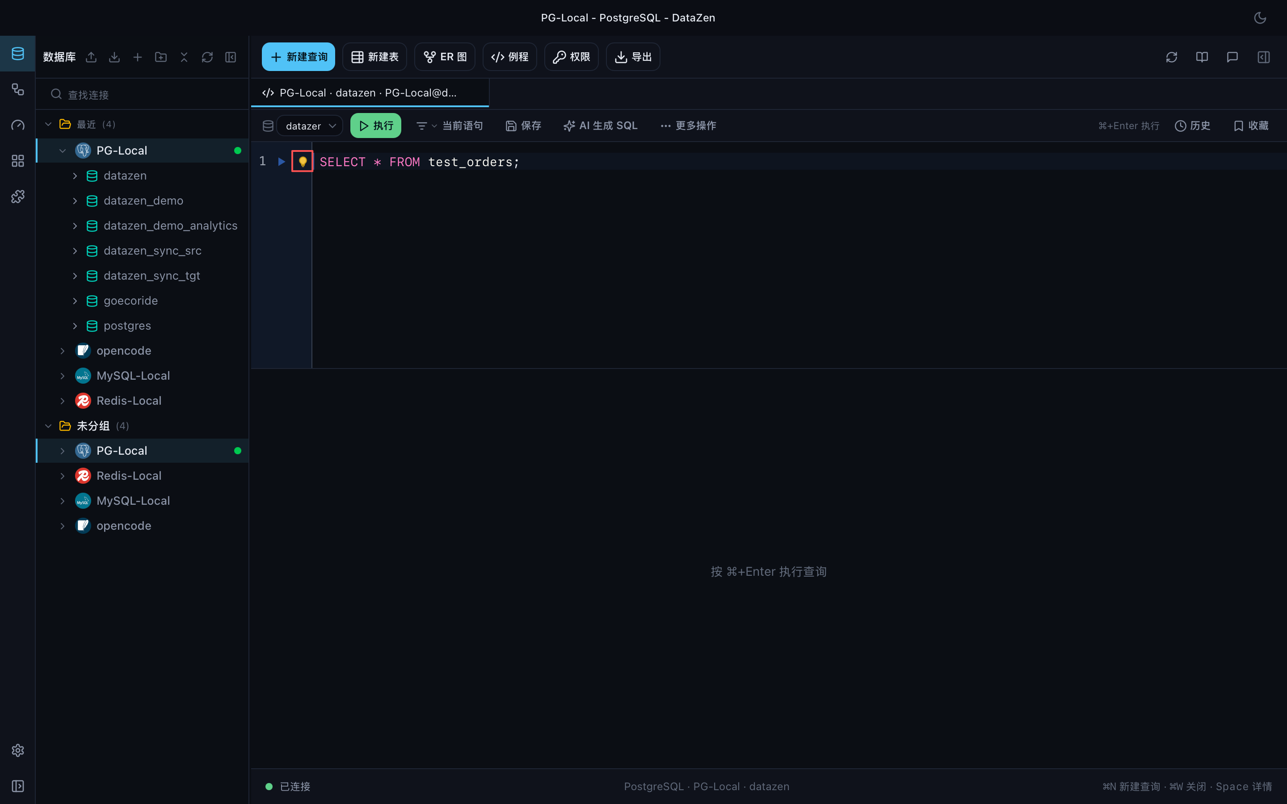The height and width of the screenshot is (804, 1287).
Task: Click MySQL-Local icon under 未分组
Action: point(83,500)
